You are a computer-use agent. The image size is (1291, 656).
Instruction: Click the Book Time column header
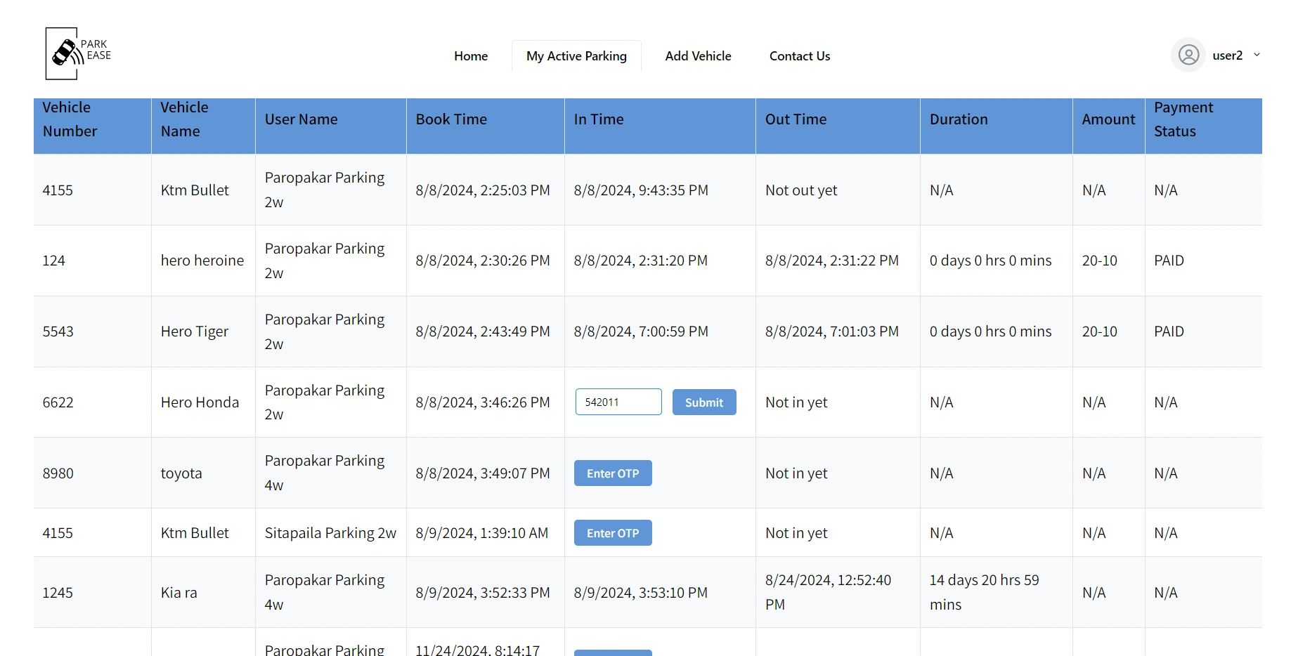tap(451, 119)
